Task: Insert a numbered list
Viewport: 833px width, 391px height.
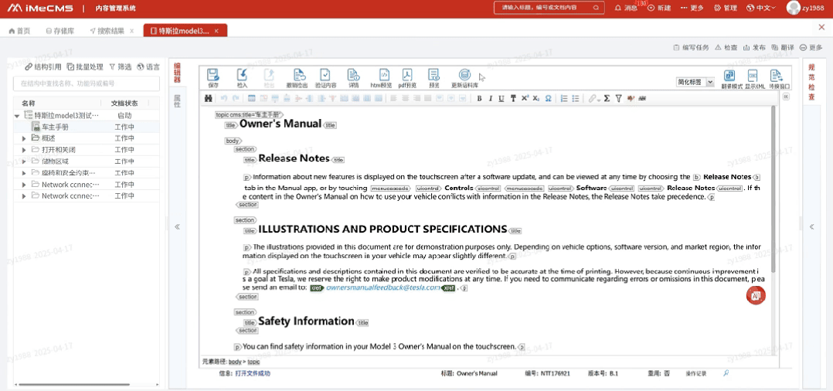Action: (x=564, y=98)
